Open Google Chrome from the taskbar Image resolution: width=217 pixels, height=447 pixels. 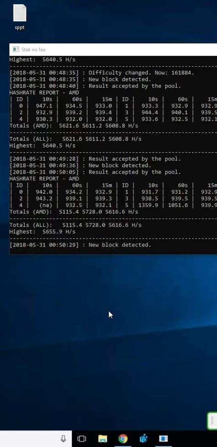click(123, 439)
